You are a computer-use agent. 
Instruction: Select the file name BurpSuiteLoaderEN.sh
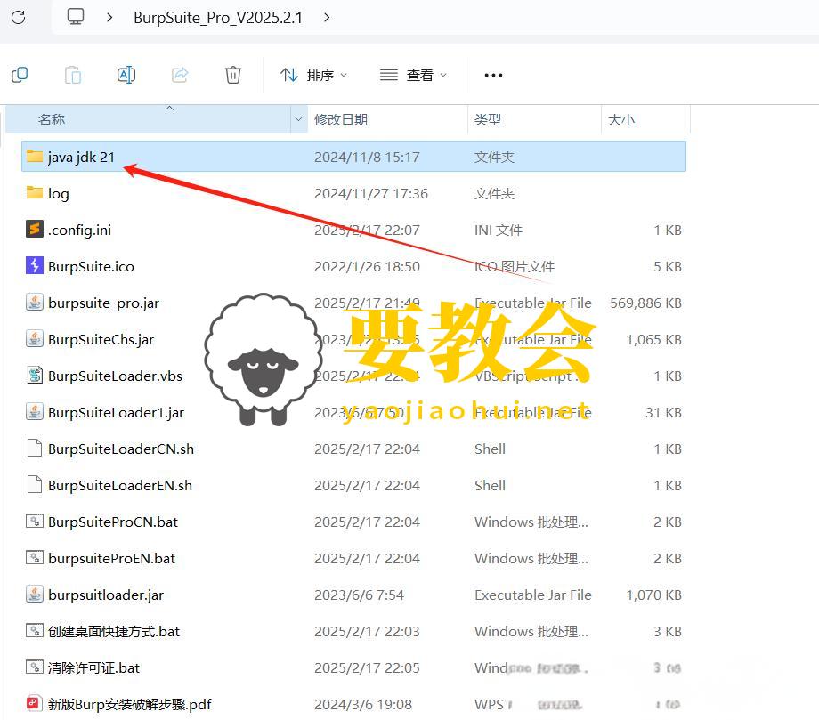pyautogui.click(x=120, y=486)
